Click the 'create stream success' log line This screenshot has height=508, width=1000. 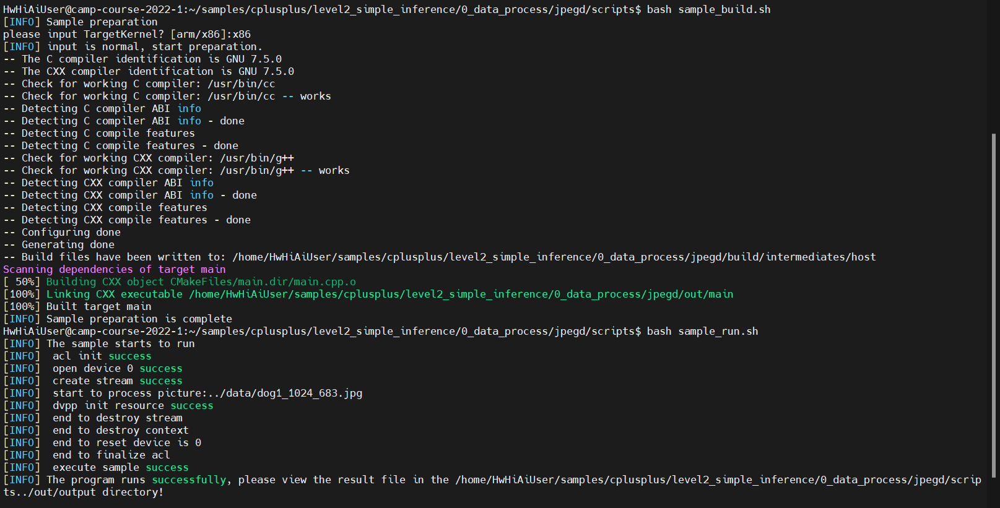(117, 381)
